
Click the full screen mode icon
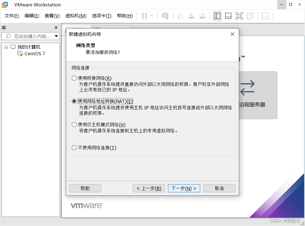(x=239, y=16)
